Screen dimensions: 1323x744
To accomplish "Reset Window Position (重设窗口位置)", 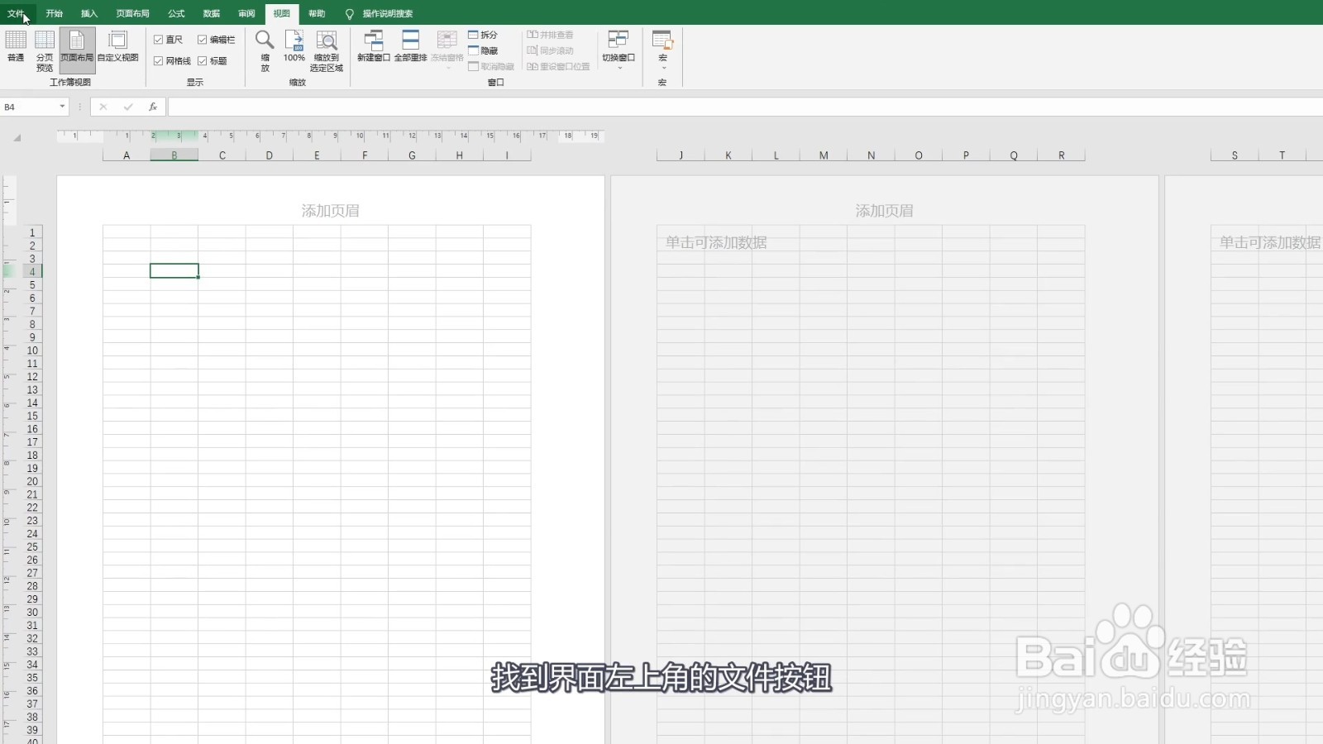I will (559, 66).
